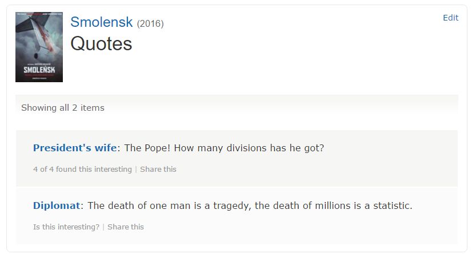
Task: Click the Edit link
Action: (450, 18)
